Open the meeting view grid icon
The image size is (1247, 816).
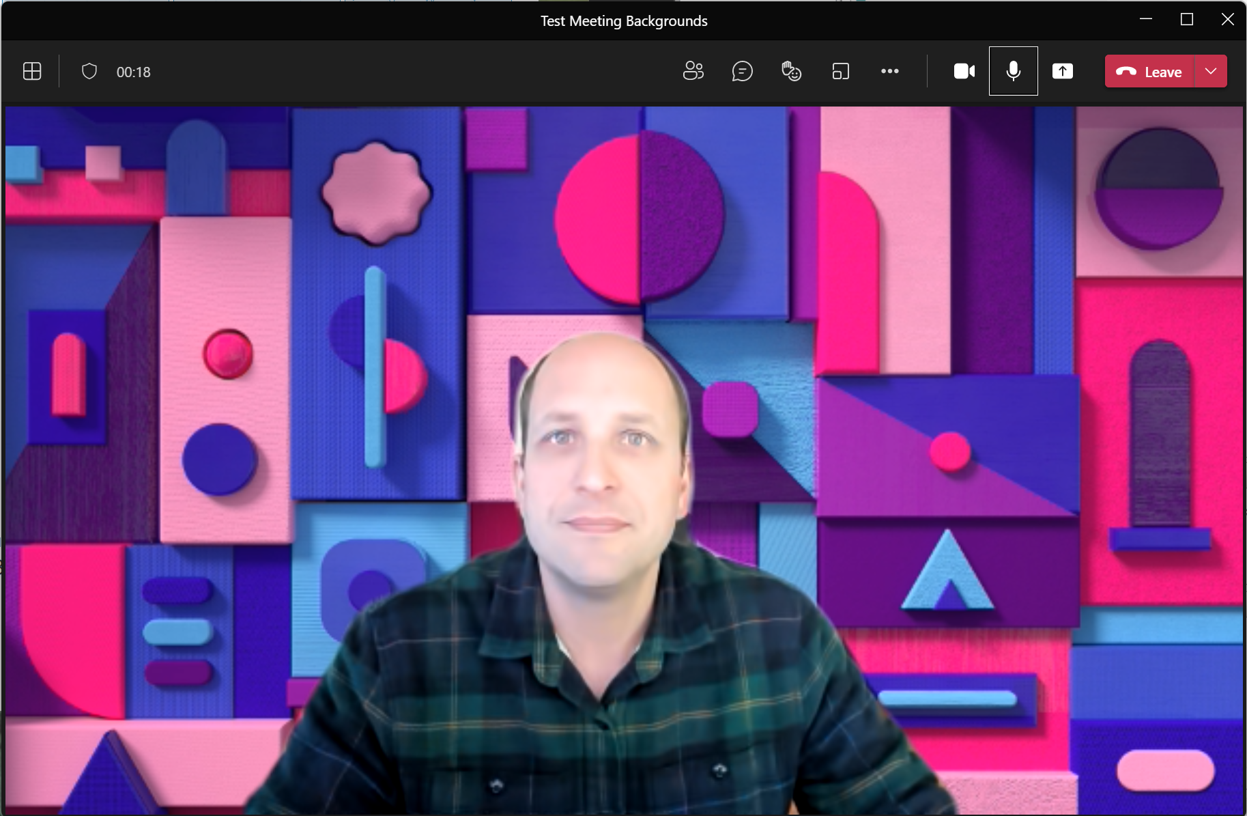click(32, 72)
